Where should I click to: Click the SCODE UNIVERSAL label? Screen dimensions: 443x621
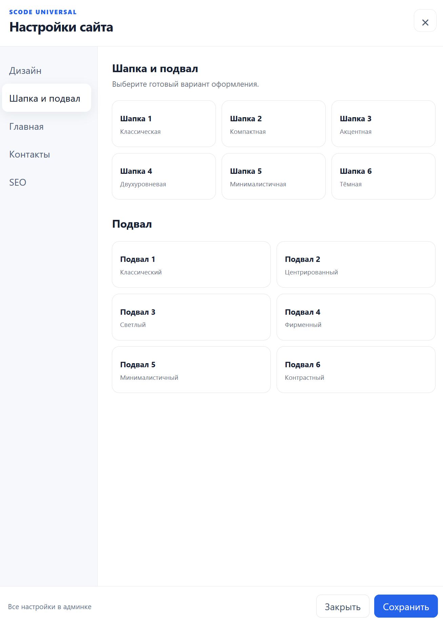point(43,12)
